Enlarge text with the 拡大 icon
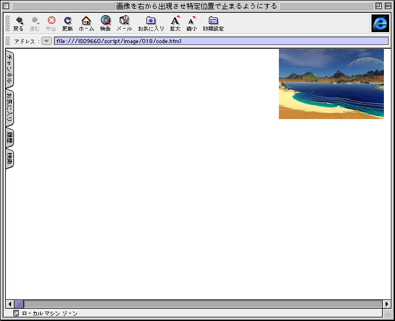Image resolution: width=395 pixels, height=321 pixels. [x=175, y=24]
